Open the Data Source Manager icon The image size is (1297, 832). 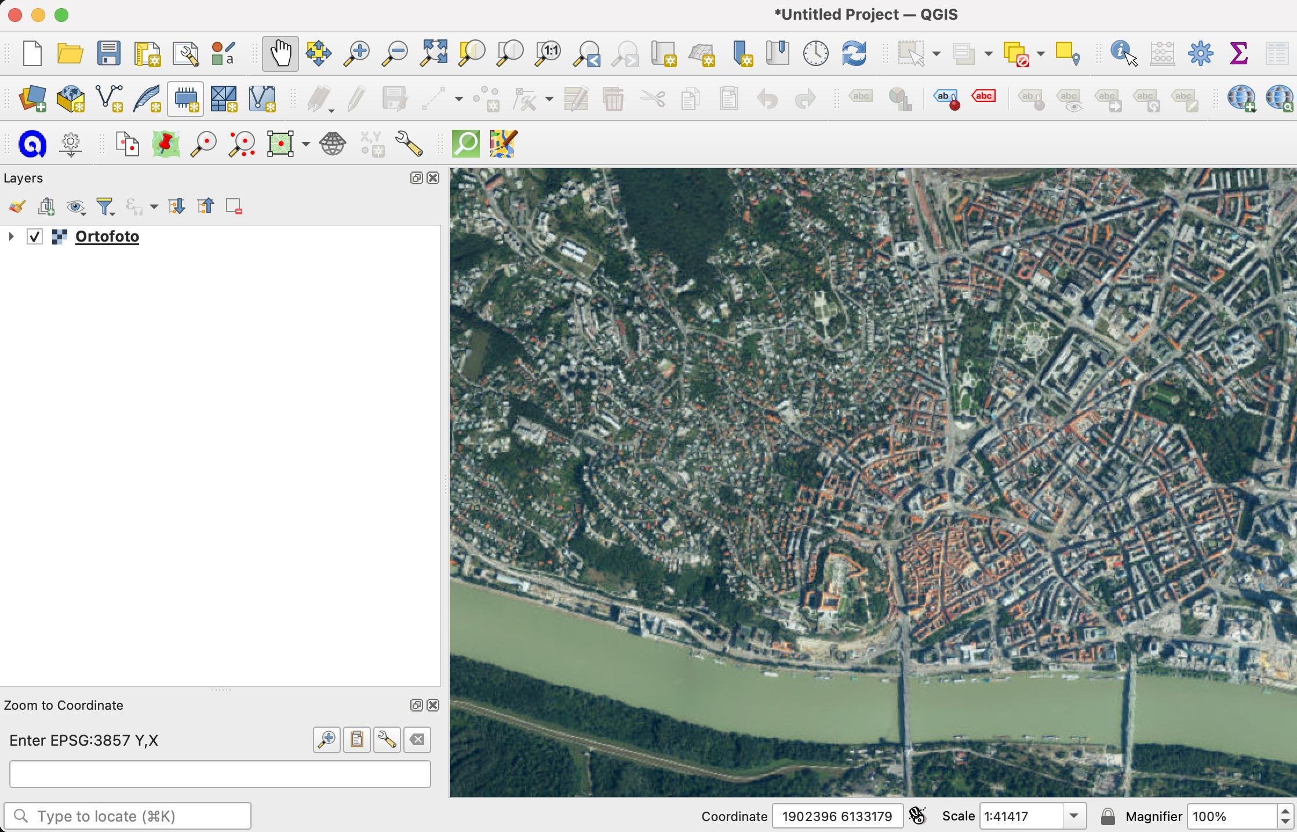click(x=32, y=98)
